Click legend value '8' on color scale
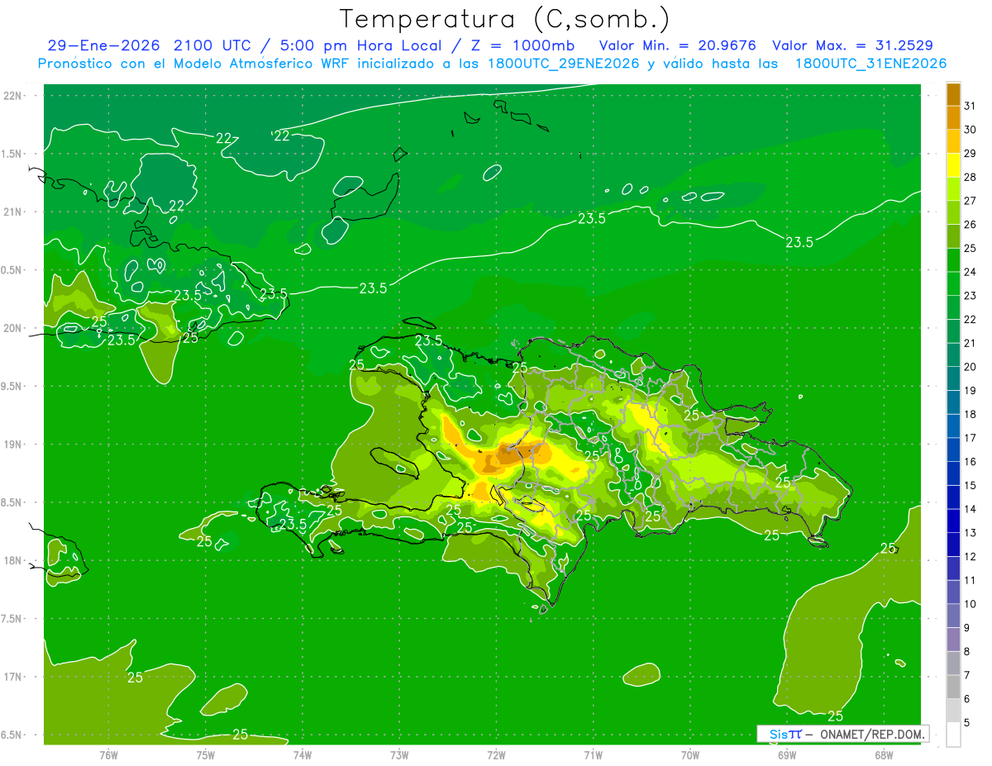 tap(967, 651)
